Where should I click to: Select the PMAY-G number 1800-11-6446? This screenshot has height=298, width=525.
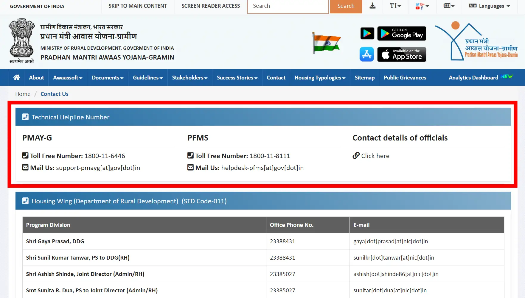(x=105, y=156)
